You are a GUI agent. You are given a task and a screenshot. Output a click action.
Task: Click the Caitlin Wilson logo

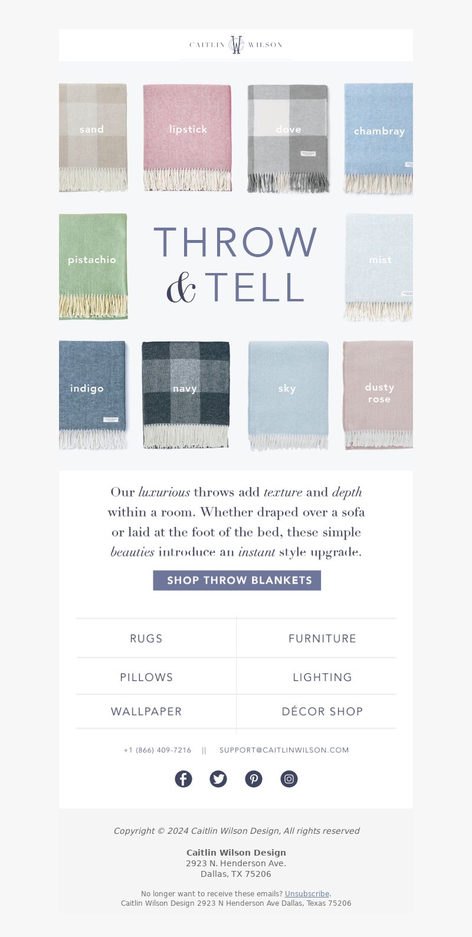(236, 45)
